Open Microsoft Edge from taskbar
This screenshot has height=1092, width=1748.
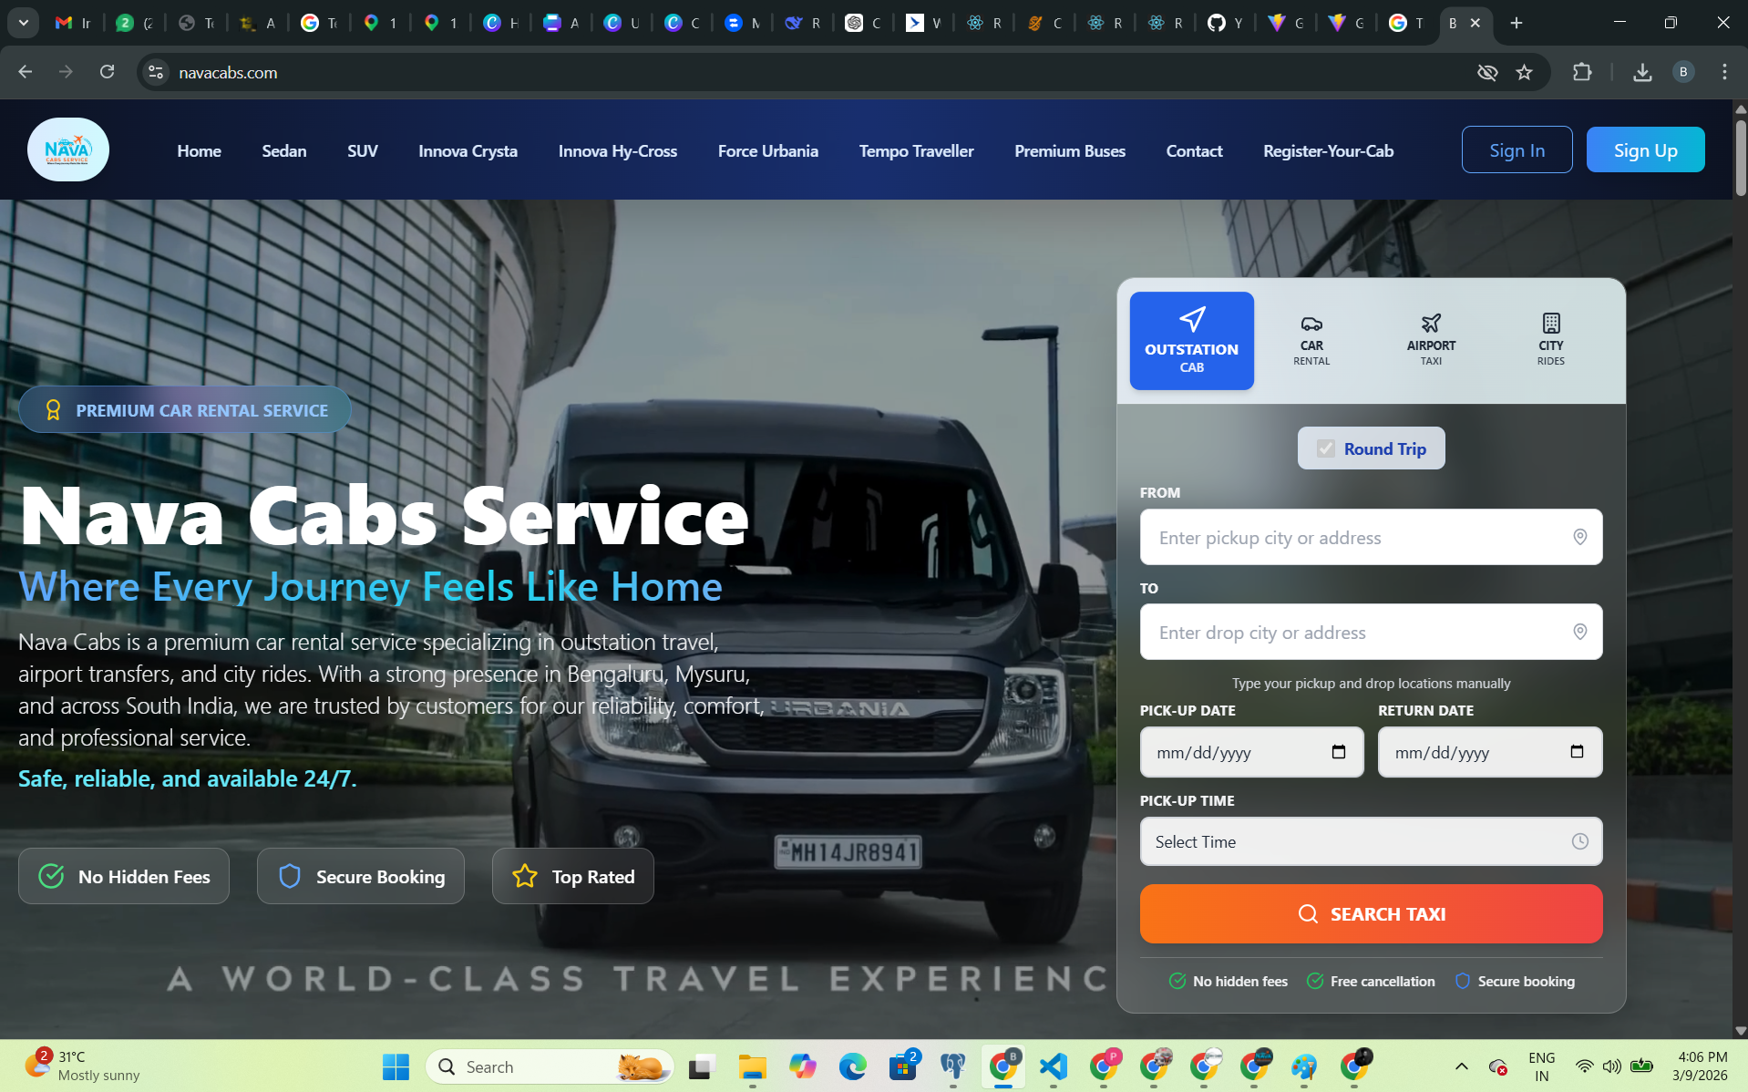[x=852, y=1066]
